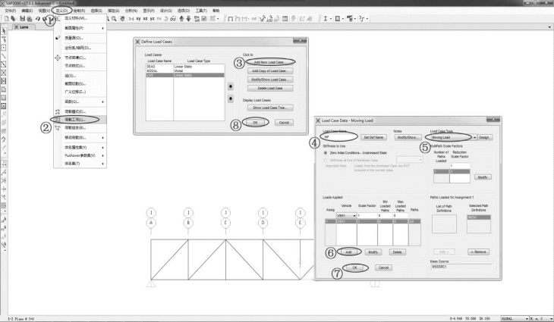Set the view to xy plane
Image resolution: width=554 pixels, height=322 pixels.
coord(138,19)
